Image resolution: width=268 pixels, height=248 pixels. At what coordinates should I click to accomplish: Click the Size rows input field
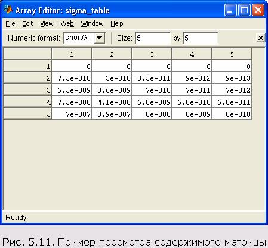click(x=153, y=38)
